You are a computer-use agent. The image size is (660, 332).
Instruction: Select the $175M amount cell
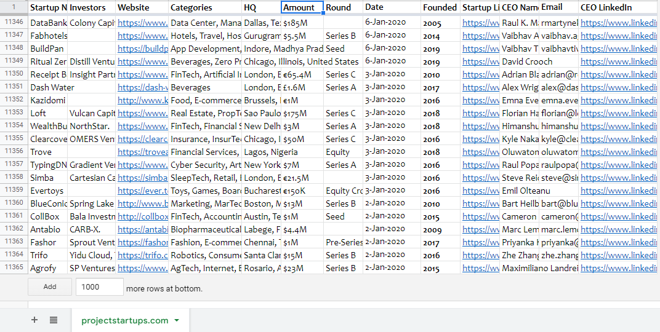302,114
